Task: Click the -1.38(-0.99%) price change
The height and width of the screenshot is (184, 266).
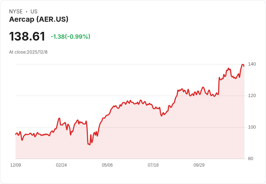Action: [70, 37]
